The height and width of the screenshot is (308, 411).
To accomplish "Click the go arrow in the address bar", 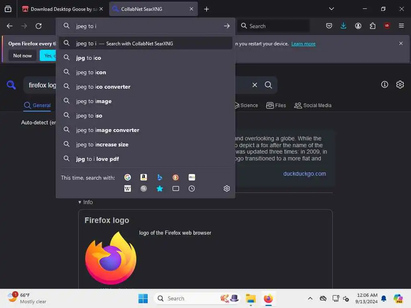I will point(227,26).
